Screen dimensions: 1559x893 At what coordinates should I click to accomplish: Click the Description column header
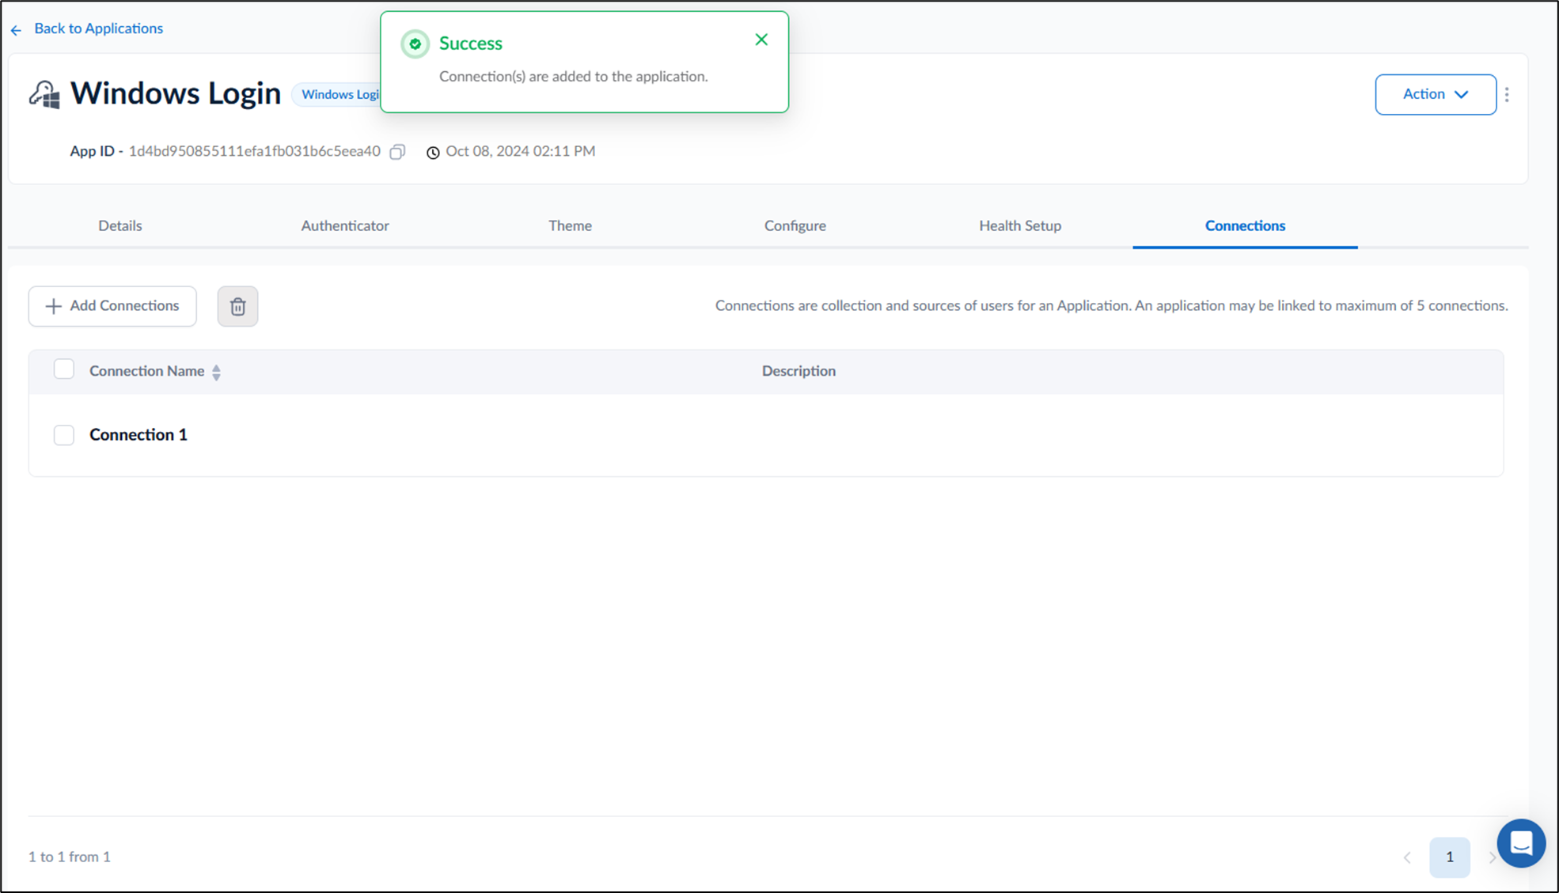click(798, 371)
